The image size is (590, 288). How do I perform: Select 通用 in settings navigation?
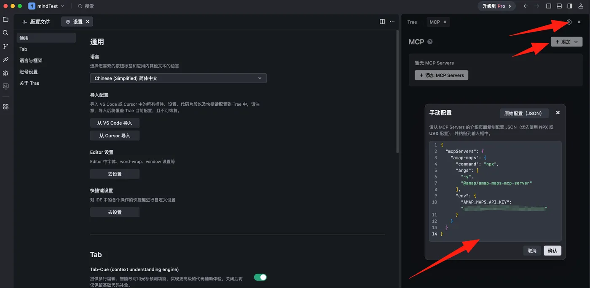(x=46, y=38)
